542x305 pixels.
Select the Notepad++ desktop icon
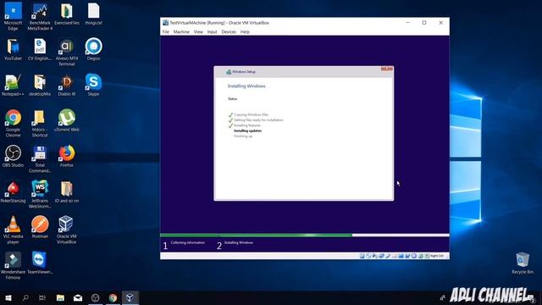point(13,86)
